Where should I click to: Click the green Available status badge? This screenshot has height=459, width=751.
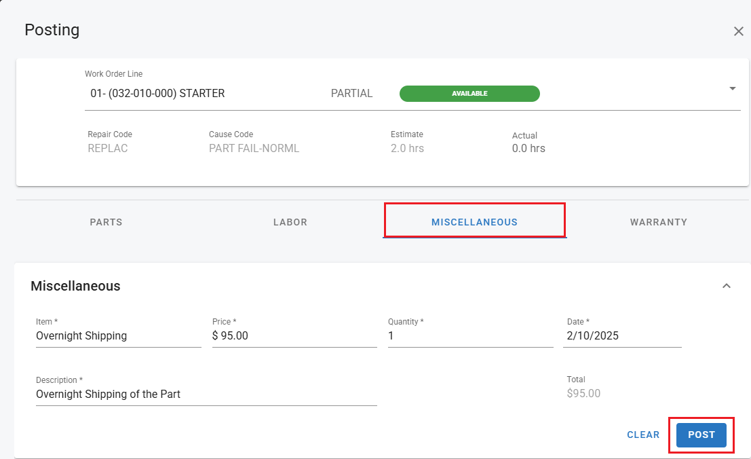coord(469,94)
